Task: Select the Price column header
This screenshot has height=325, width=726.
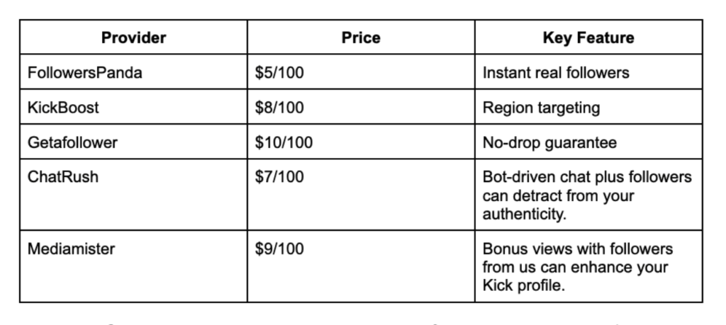Action: coord(361,38)
